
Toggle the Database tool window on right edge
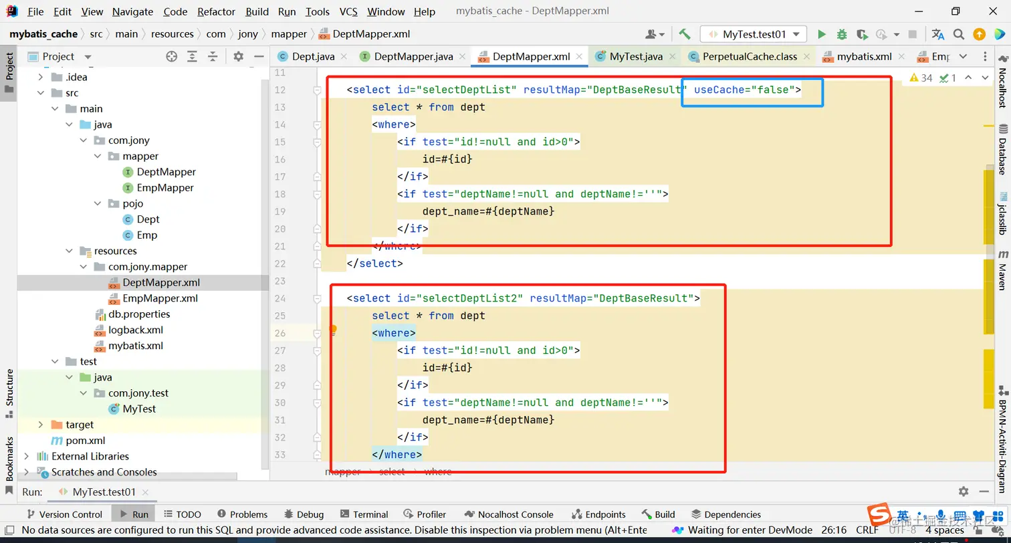(1002, 150)
